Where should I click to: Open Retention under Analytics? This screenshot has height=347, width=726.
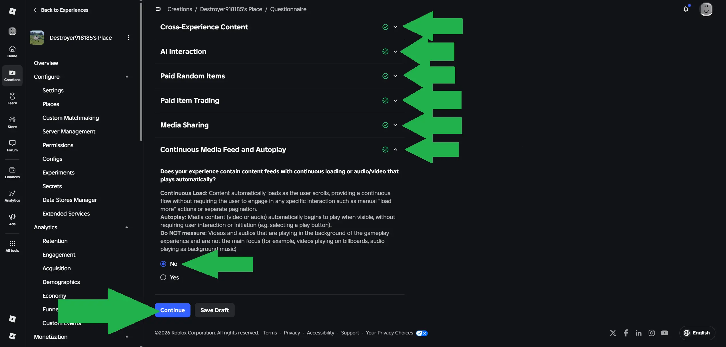[55, 241]
